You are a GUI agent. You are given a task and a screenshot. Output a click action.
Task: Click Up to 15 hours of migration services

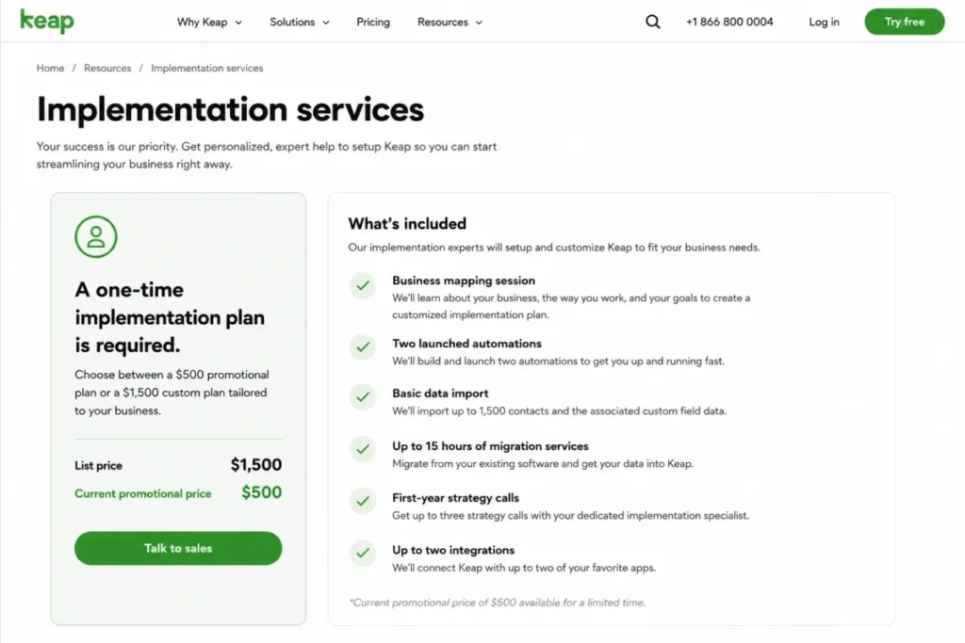(x=490, y=446)
